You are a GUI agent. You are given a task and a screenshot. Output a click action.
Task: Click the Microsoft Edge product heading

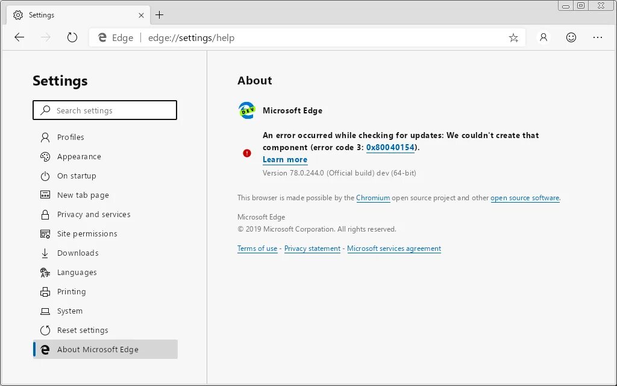pyautogui.click(x=293, y=111)
